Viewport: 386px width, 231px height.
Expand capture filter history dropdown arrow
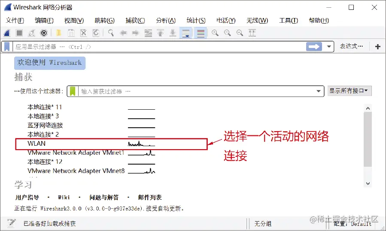pos(318,91)
